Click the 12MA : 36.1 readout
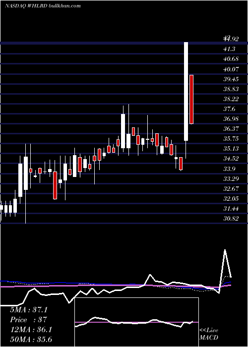The width and height of the screenshot is (248, 347). click(x=31, y=330)
